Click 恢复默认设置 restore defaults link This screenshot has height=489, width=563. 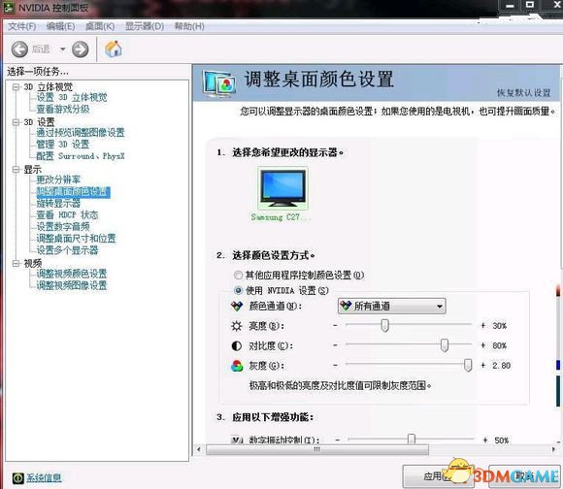click(x=524, y=92)
